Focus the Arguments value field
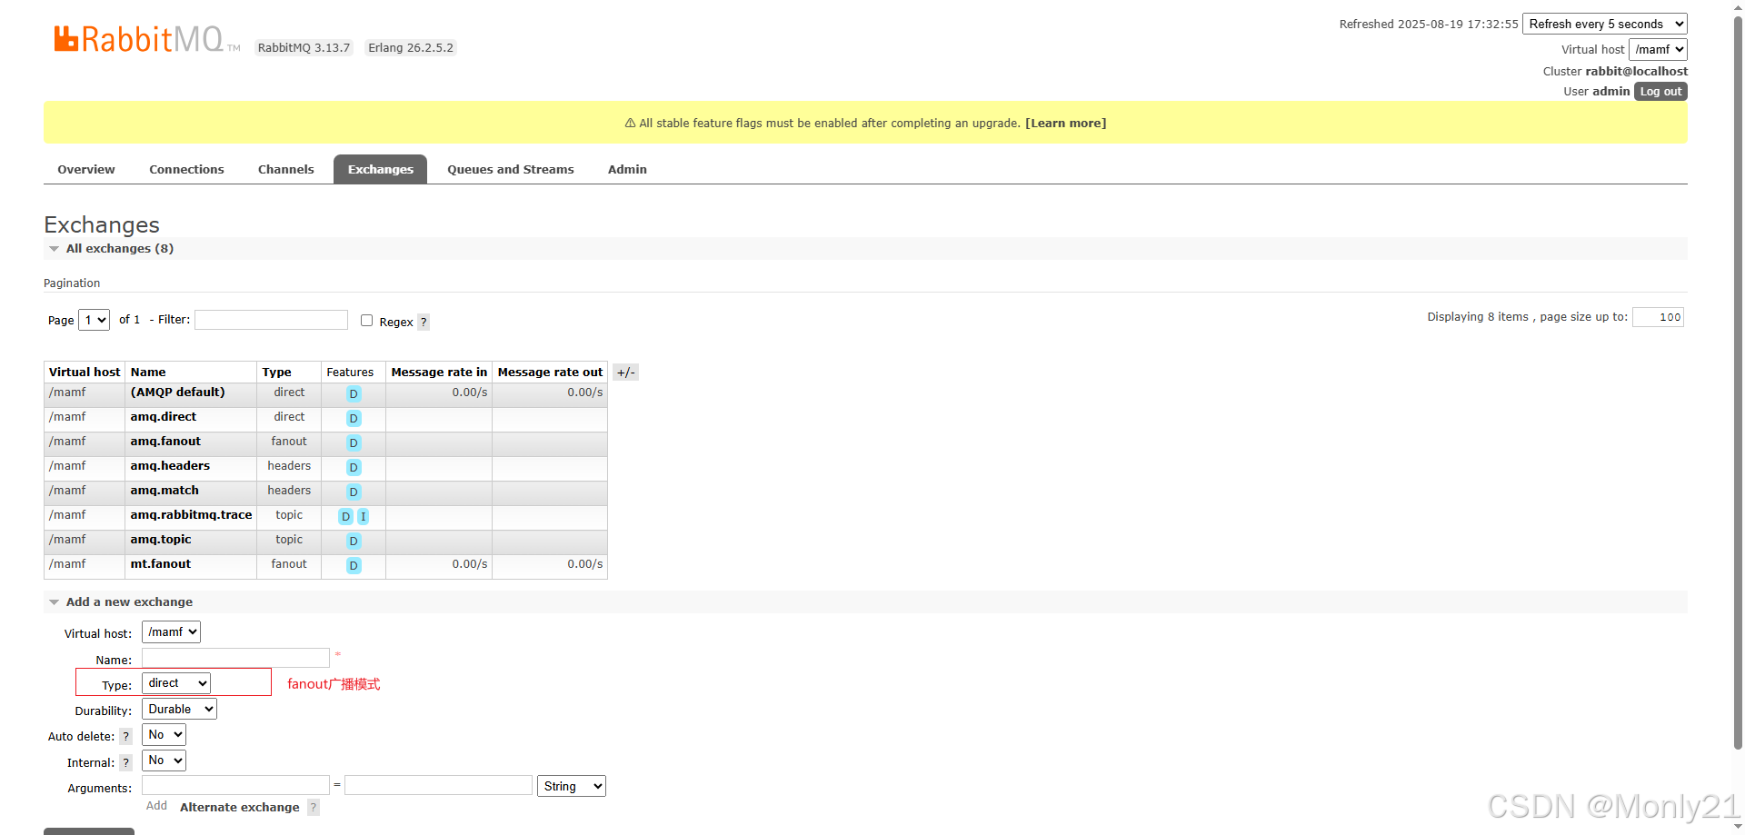The height and width of the screenshot is (835, 1745). click(x=438, y=785)
